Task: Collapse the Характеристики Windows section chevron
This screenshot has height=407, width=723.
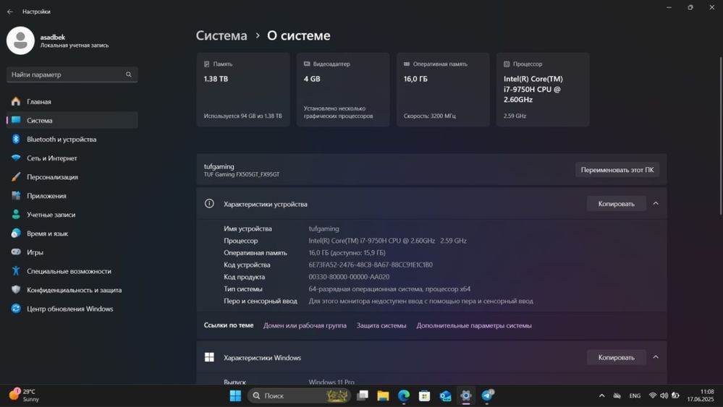Action: click(x=656, y=357)
